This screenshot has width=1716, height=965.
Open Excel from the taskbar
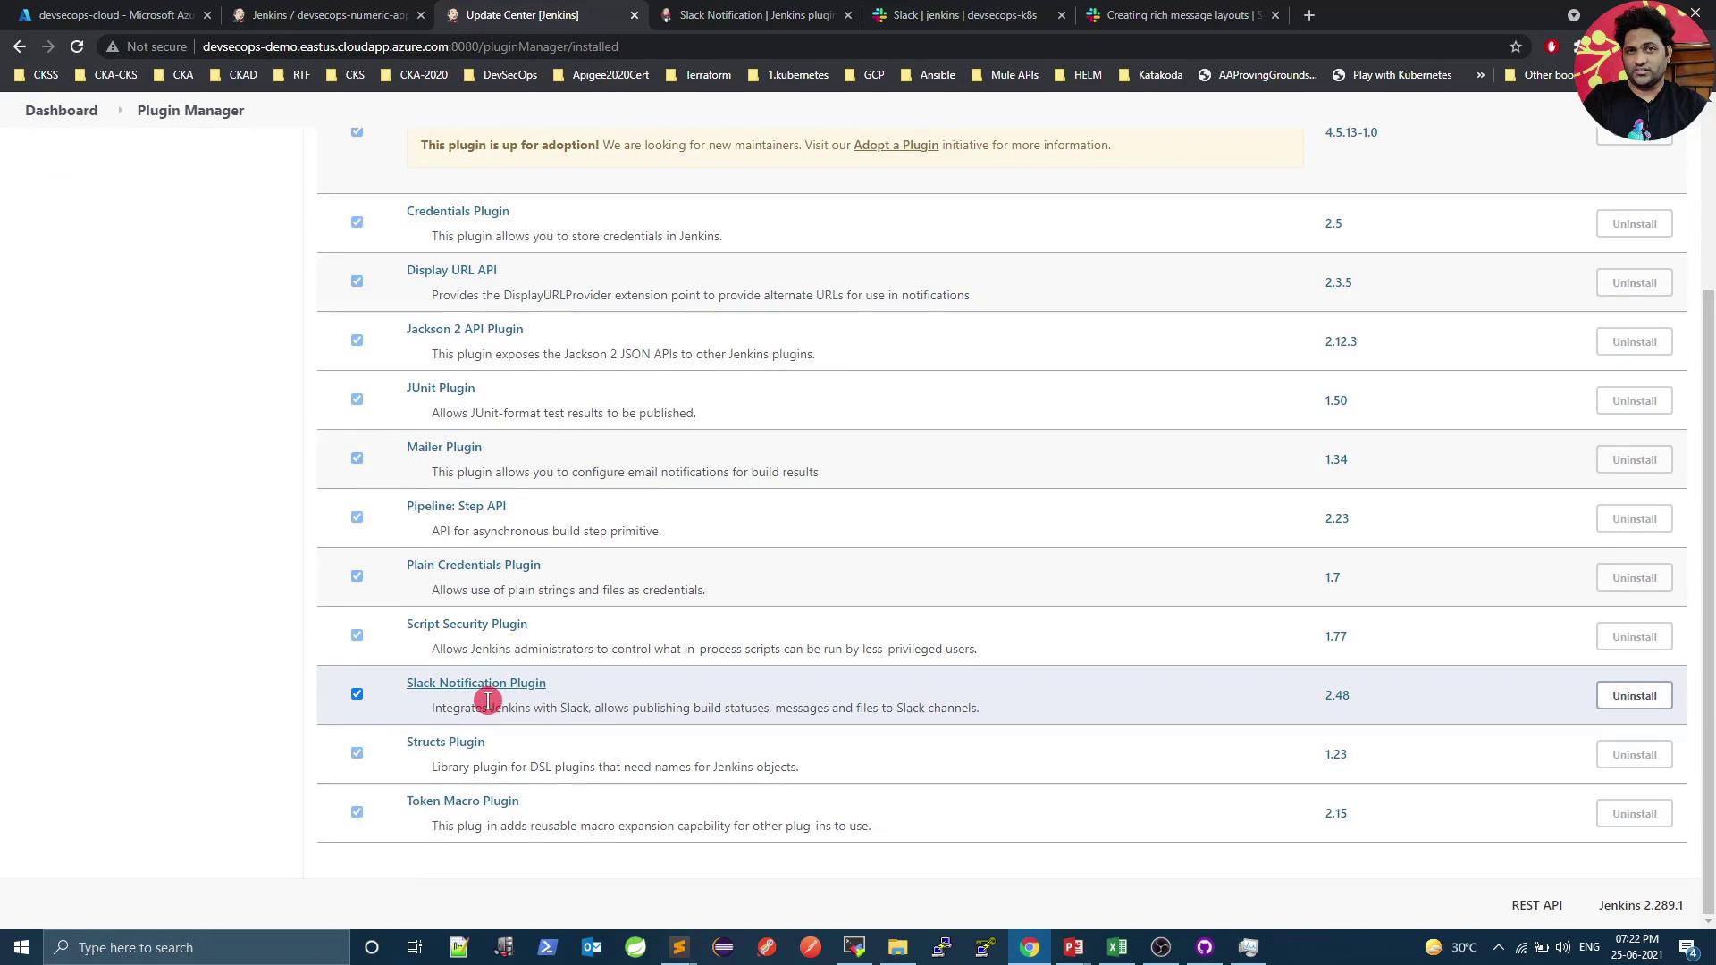pos(1117,947)
